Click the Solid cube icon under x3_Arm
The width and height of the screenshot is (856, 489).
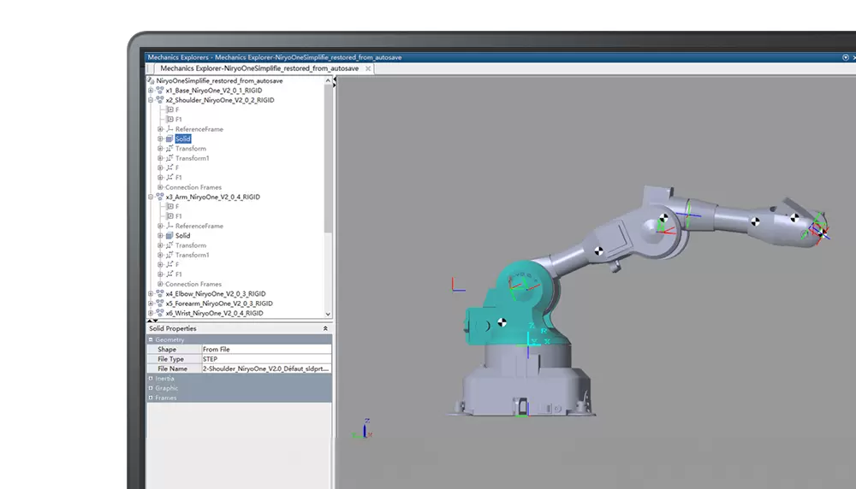coord(169,235)
